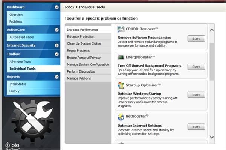Click the tools list scroll down arrow
The image size is (226, 150).
click(212, 137)
